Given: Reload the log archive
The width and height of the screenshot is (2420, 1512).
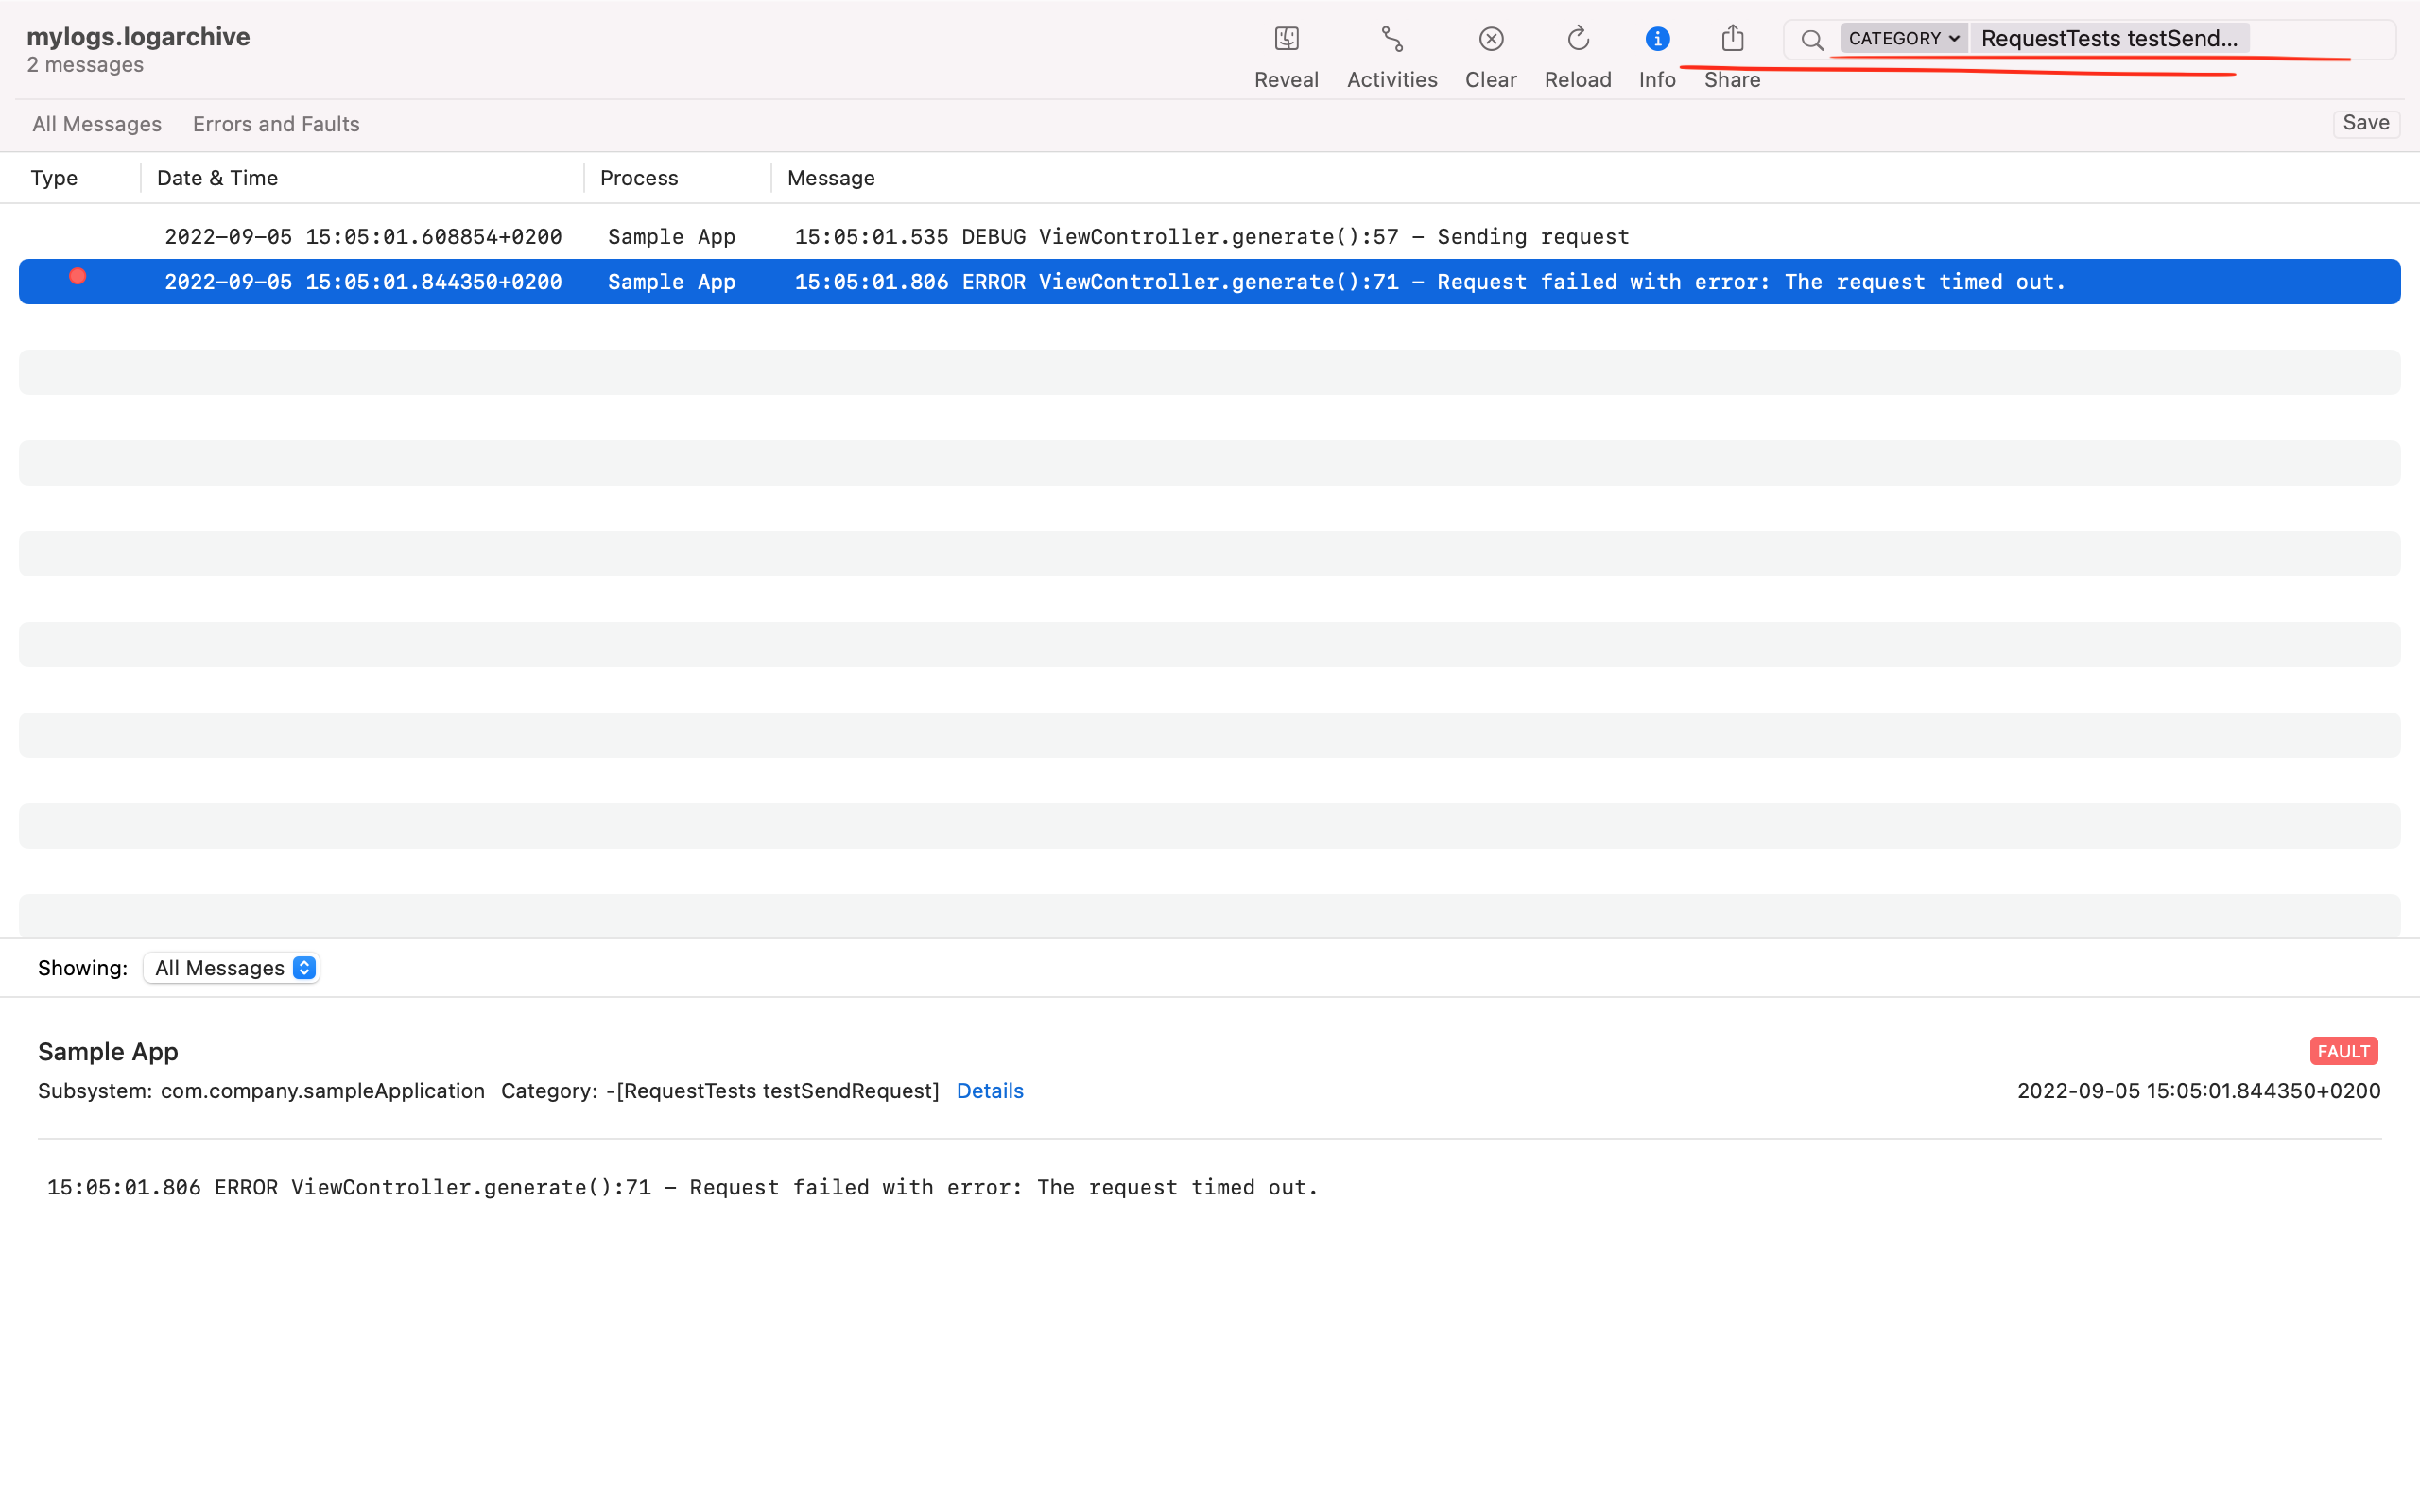Looking at the screenshot, I should 1578,39.
